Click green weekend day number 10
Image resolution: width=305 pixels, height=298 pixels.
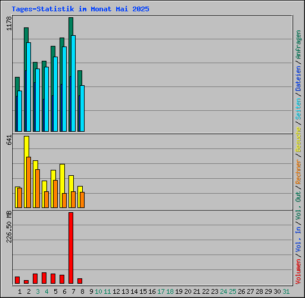pos(98,291)
